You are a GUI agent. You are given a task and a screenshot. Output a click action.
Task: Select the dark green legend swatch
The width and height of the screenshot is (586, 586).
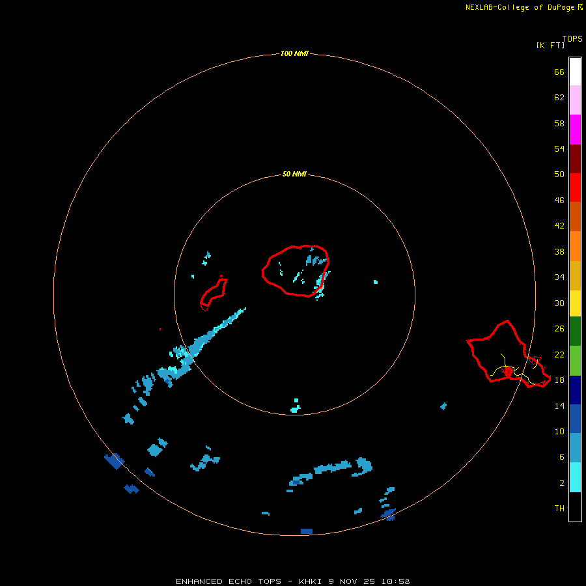point(575,331)
